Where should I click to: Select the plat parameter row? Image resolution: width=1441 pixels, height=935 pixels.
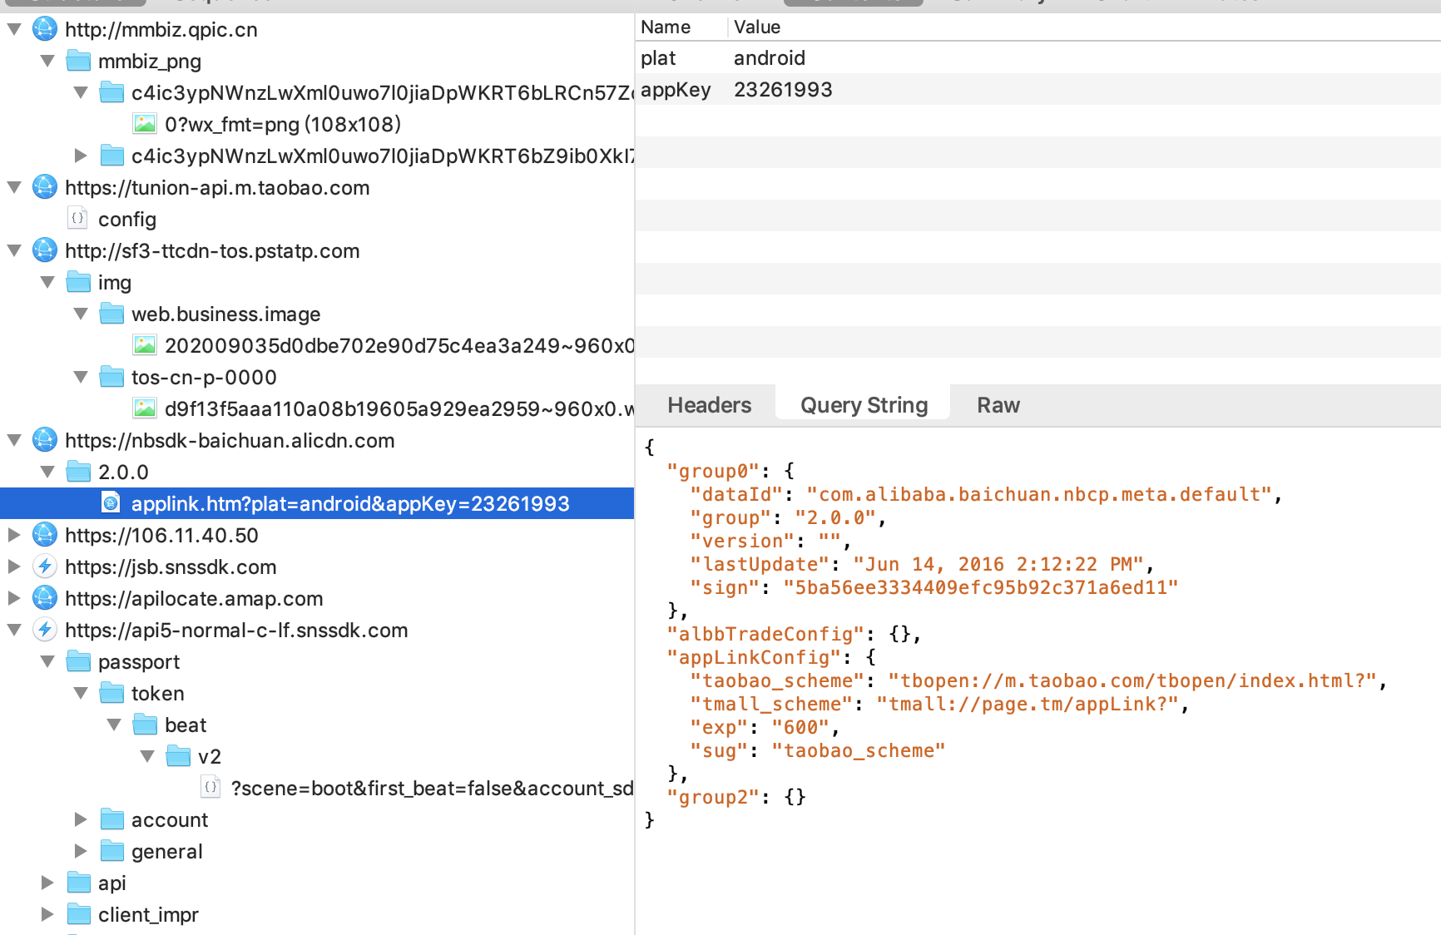click(x=1038, y=58)
